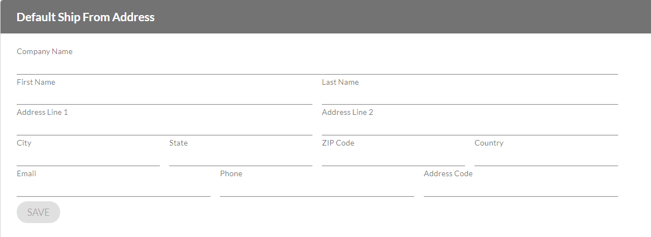The image size is (651, 237).
Task: Click the 'Email' label text
Action: coord(26,174)
